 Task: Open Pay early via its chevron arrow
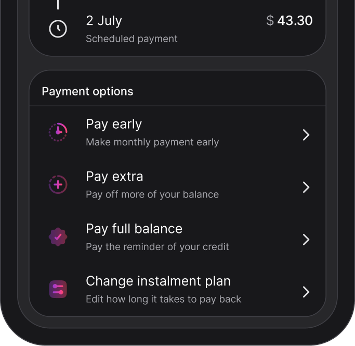306,135
